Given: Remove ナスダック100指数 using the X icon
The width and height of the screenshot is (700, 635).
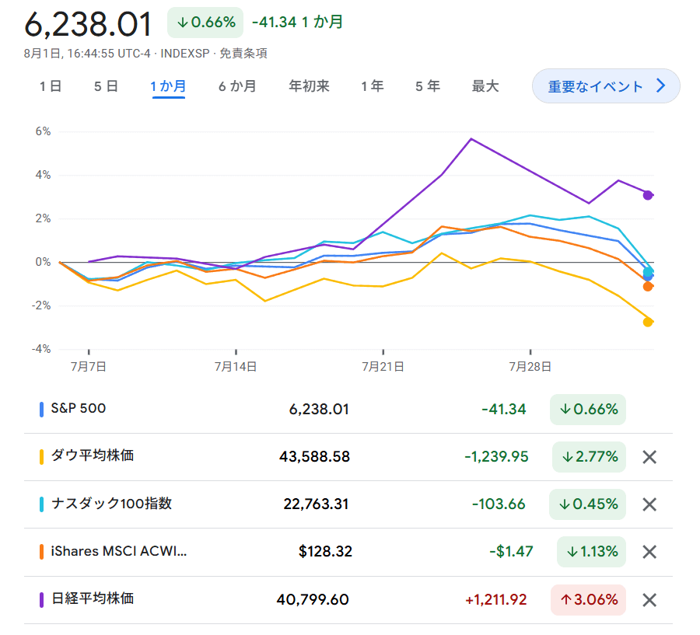Looking at the screenshot, I should (x=649, y=504).
